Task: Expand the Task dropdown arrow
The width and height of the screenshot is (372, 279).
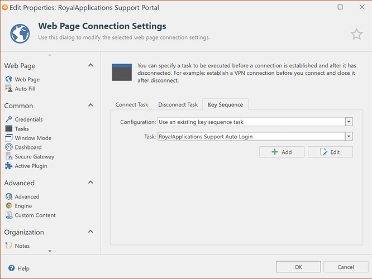Action: coord(349,136)
